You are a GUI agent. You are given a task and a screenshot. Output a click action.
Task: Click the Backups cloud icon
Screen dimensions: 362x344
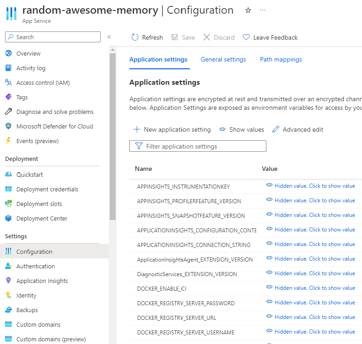pos(9,309)
